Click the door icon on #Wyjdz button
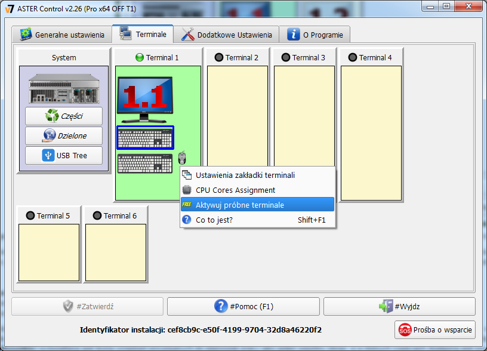The height and width of the screenshot is (351, 487). (386, 306)
